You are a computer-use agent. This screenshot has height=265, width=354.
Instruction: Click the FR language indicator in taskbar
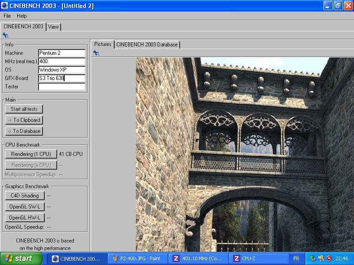click(x=296, y=258)
